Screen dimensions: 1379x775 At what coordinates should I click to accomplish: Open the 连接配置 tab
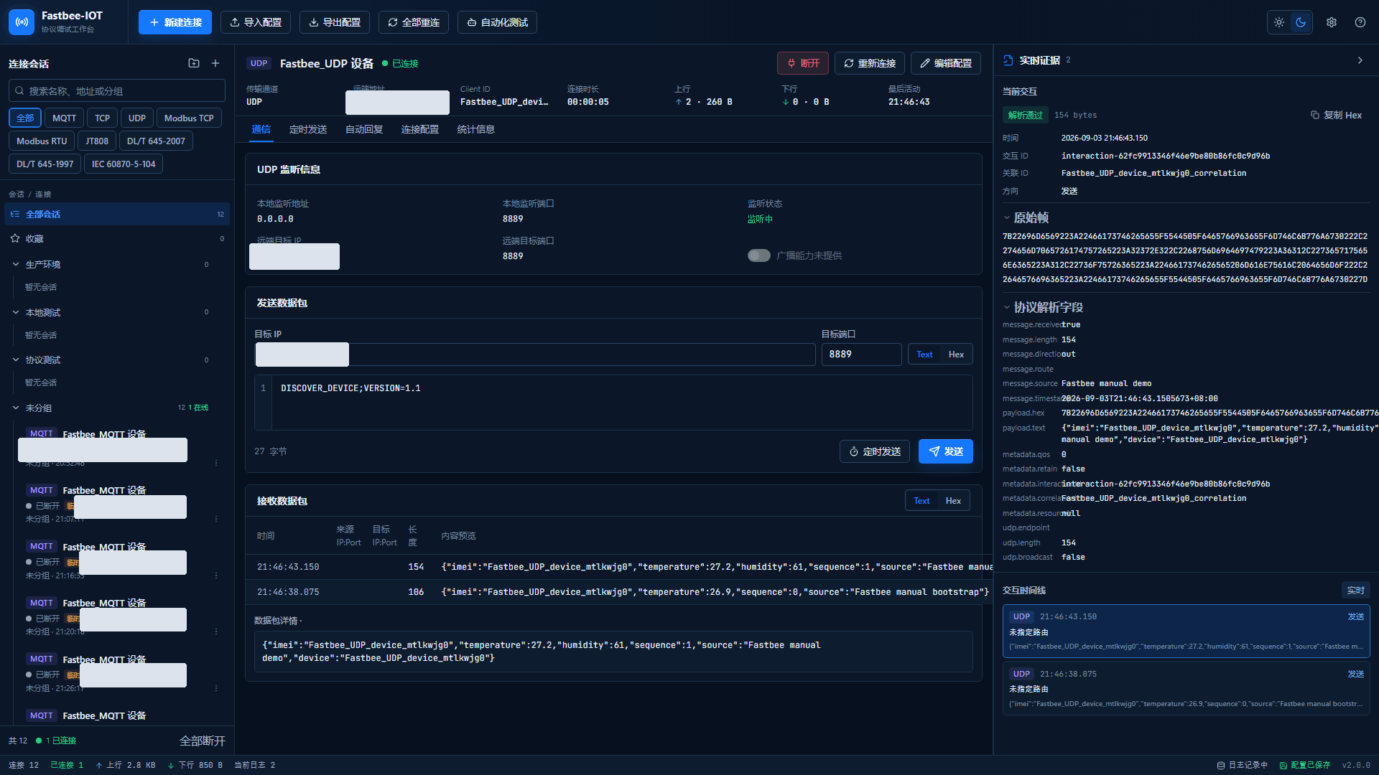click(420, 129)
